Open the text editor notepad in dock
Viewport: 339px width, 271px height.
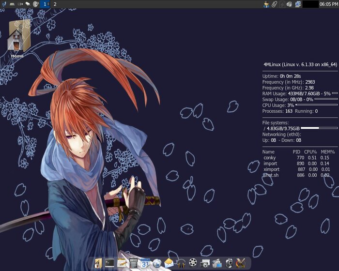122,263
